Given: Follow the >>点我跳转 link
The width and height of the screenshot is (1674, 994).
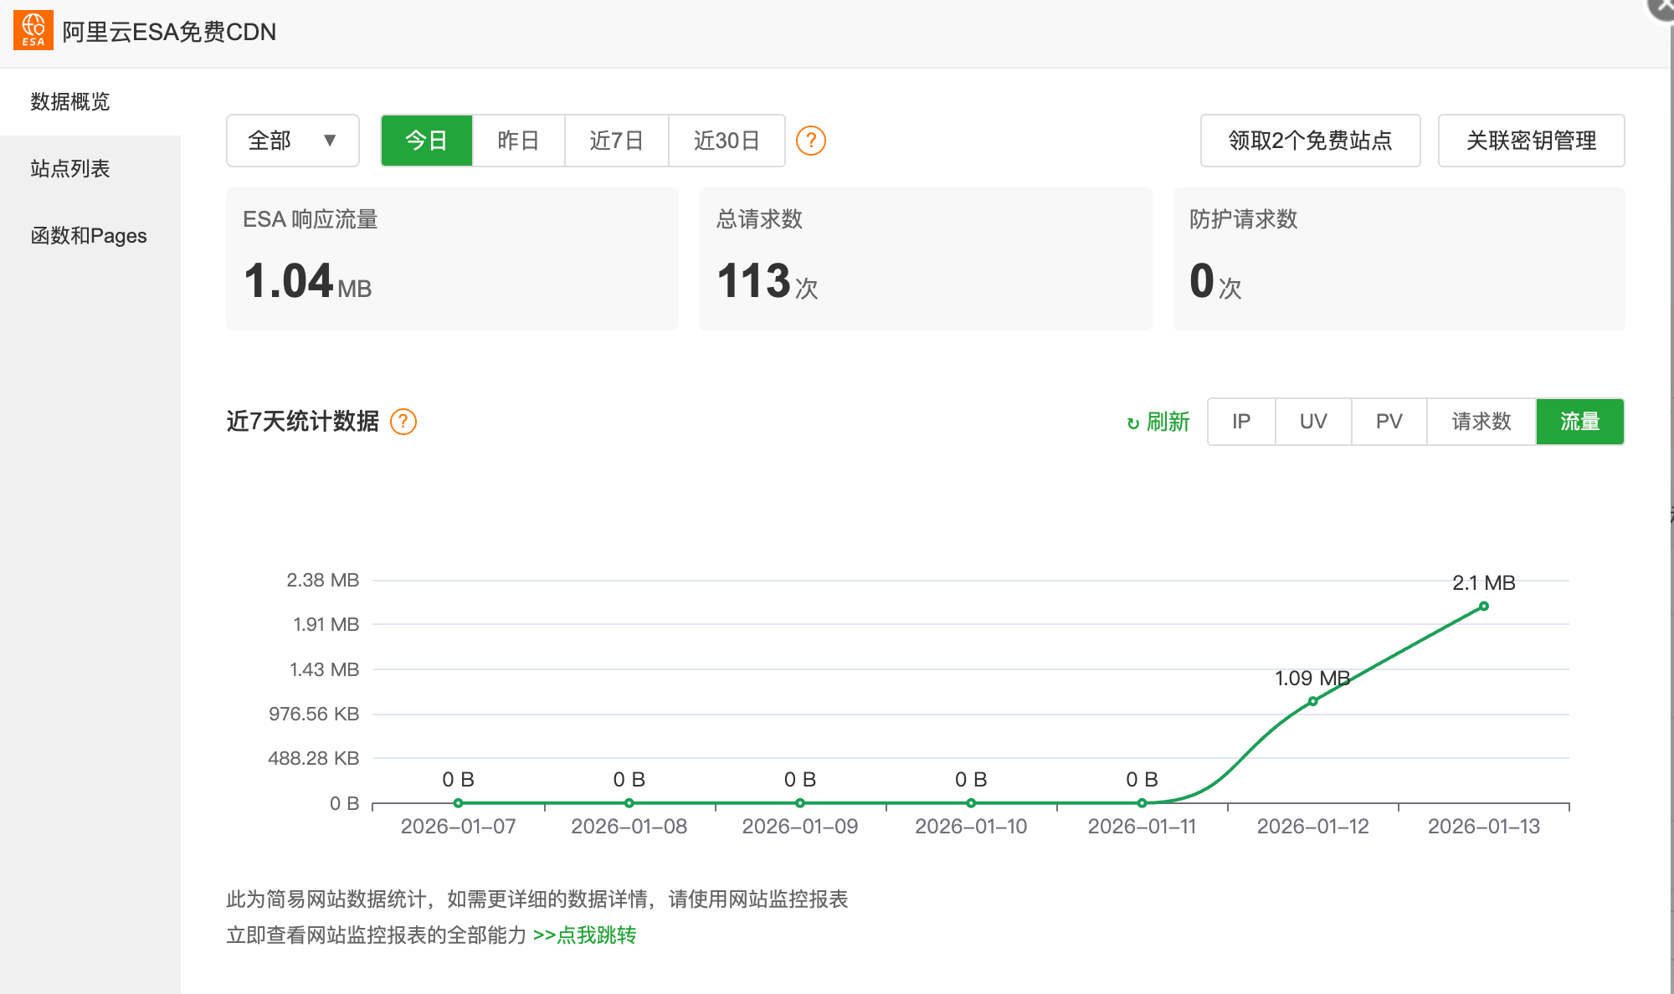Looking at the screenshot, I should click(x=584, y=935).
